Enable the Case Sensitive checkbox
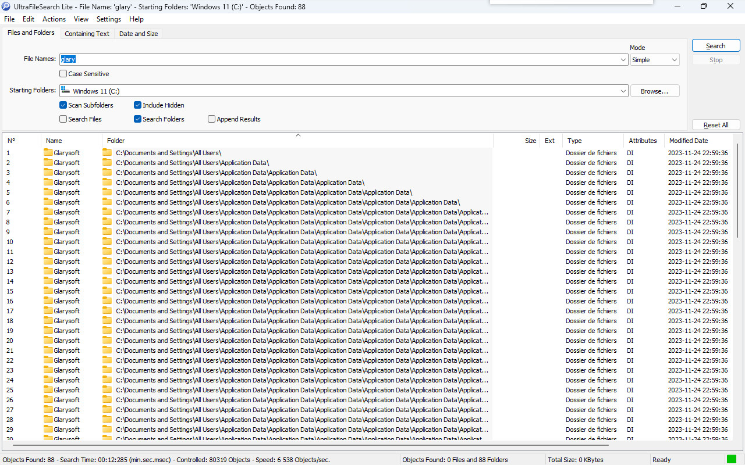 click(x=63, y=74)
